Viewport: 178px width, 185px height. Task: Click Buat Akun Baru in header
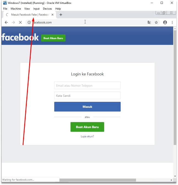pos(53,38)
